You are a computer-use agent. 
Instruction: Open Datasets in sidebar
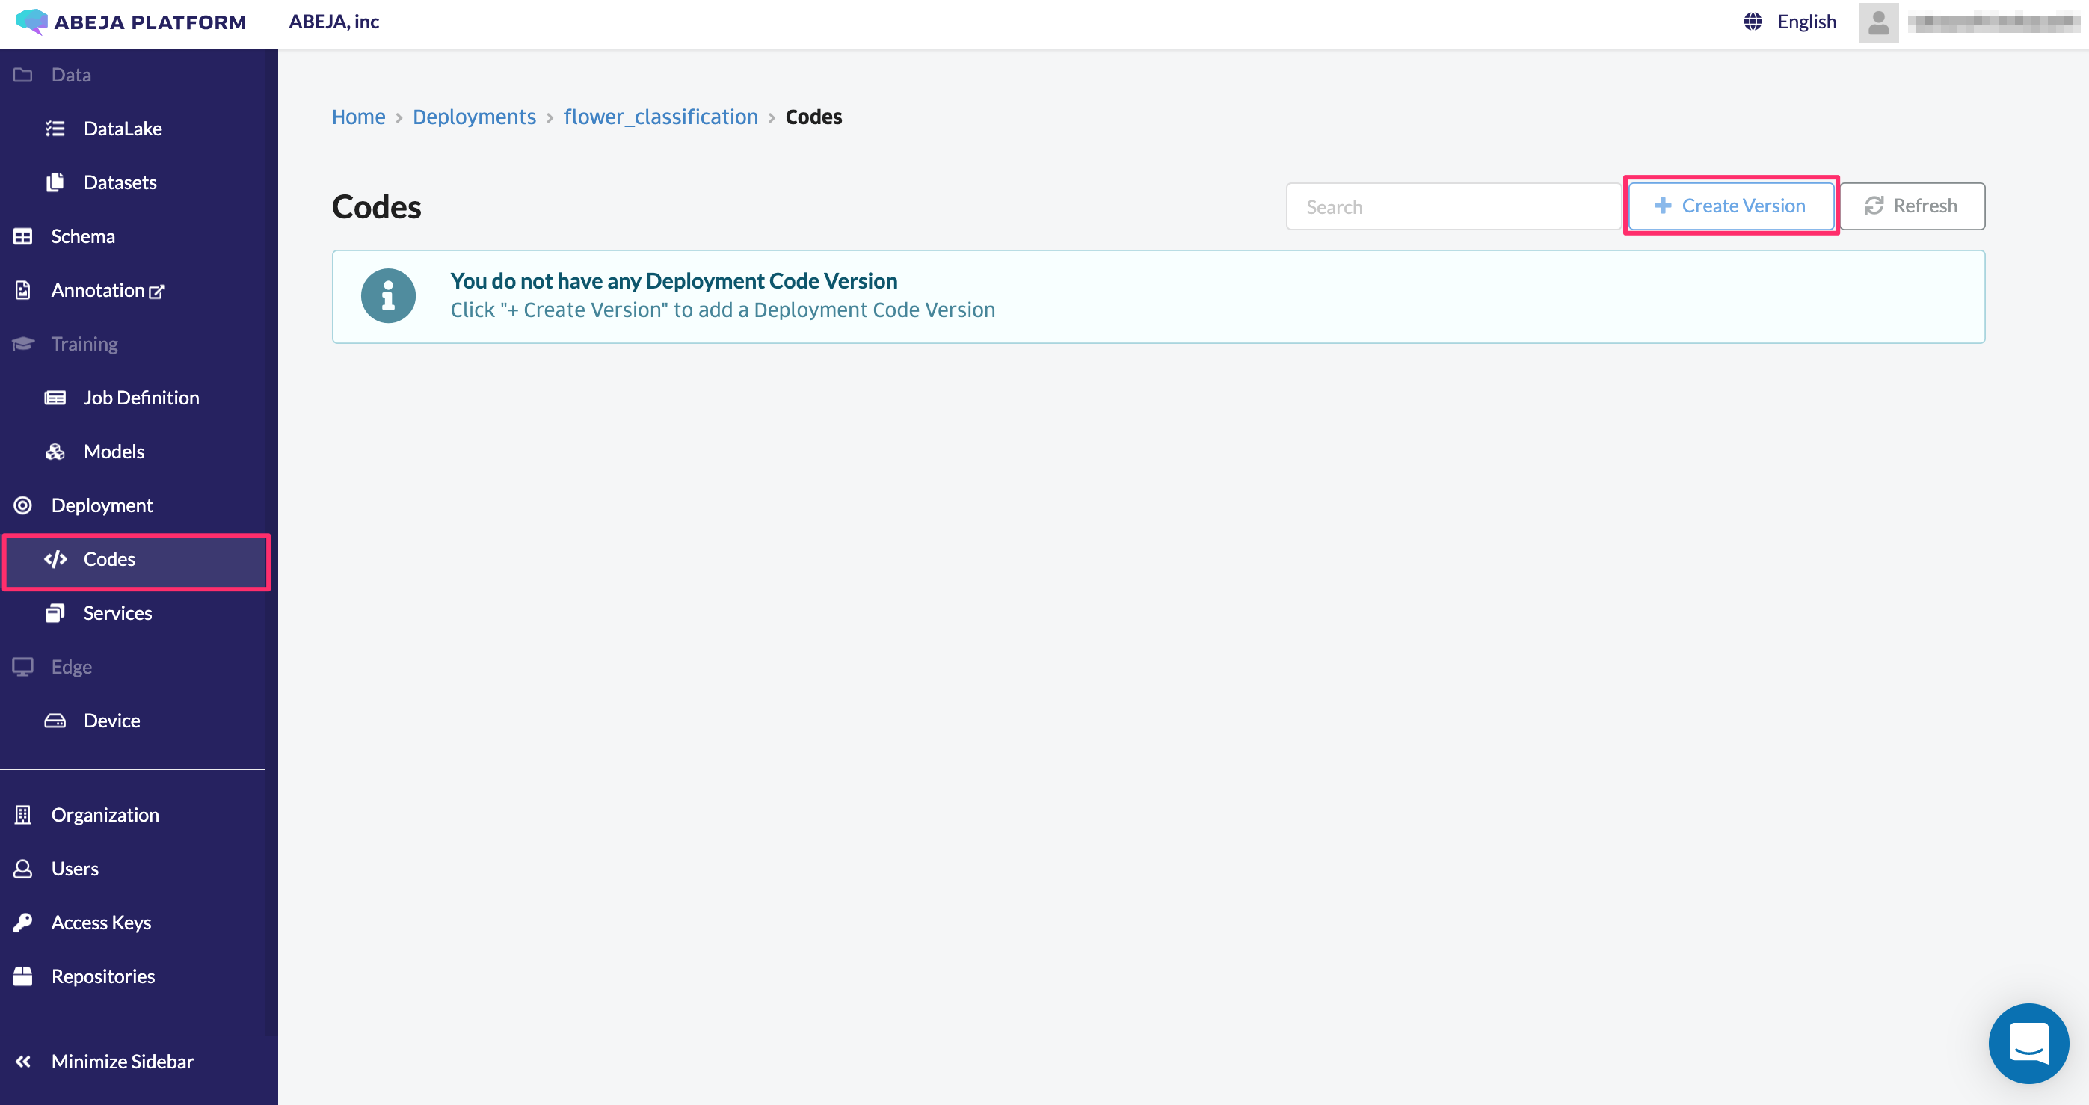pos(120,182)
